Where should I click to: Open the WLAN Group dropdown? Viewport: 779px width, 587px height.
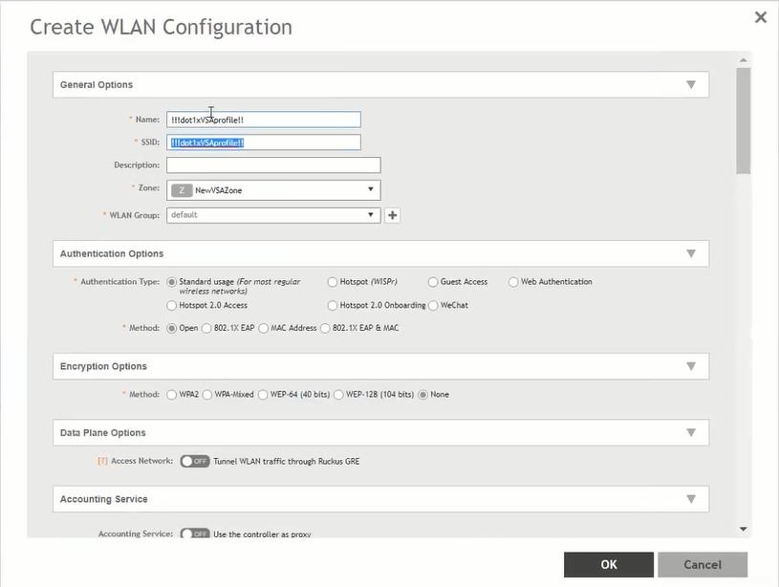[x=273, y=215]
